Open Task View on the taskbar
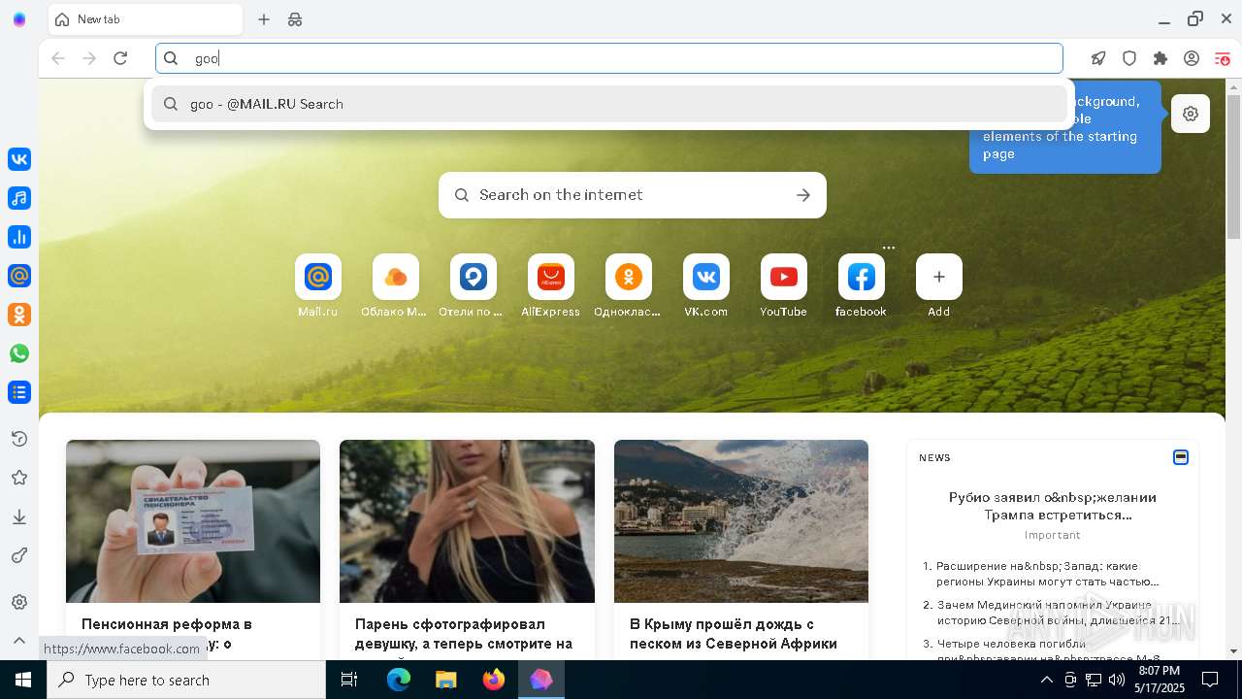 349,680
